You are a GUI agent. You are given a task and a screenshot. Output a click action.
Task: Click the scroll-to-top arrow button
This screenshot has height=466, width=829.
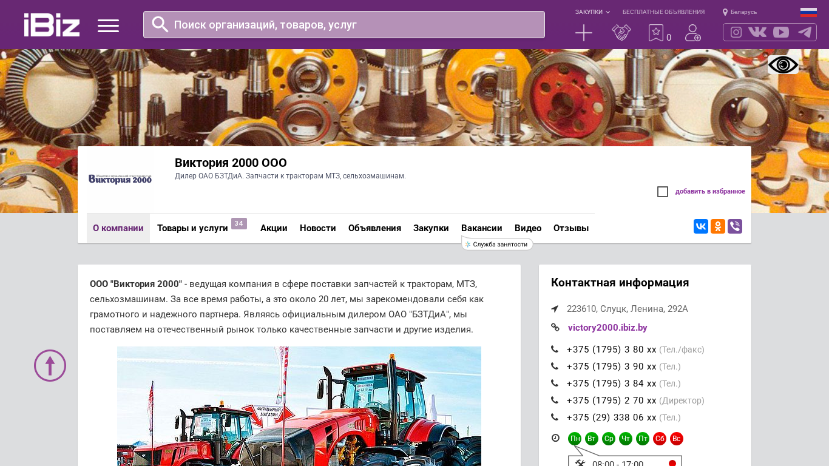click(x=50, y=365)
